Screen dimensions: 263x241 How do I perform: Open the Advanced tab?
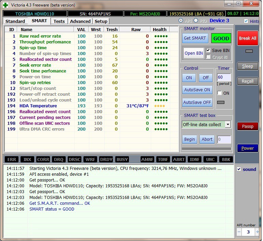[x=80, y=21]
